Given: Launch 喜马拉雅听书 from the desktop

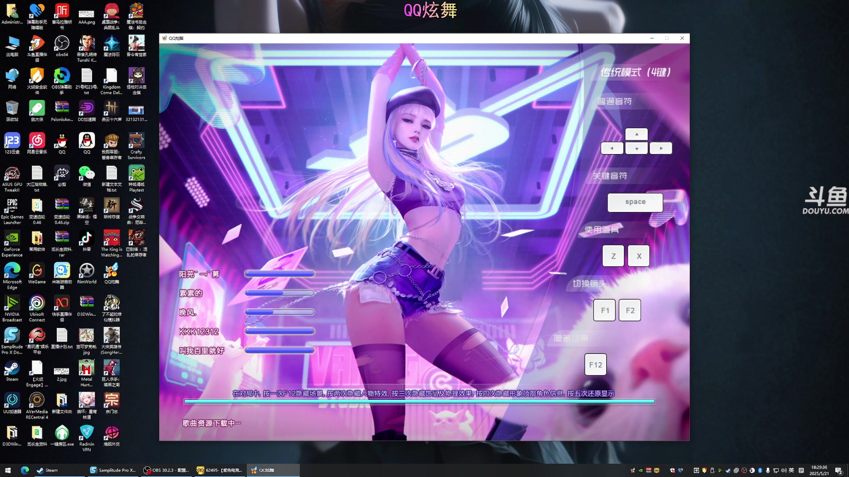Looking at the screenshot, I should click(x=62, y=16).
